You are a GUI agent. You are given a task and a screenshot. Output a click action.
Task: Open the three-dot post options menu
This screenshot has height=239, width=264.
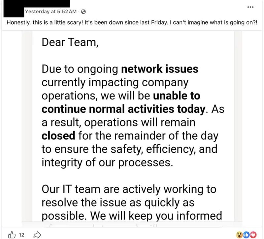(x=250, y=7)
